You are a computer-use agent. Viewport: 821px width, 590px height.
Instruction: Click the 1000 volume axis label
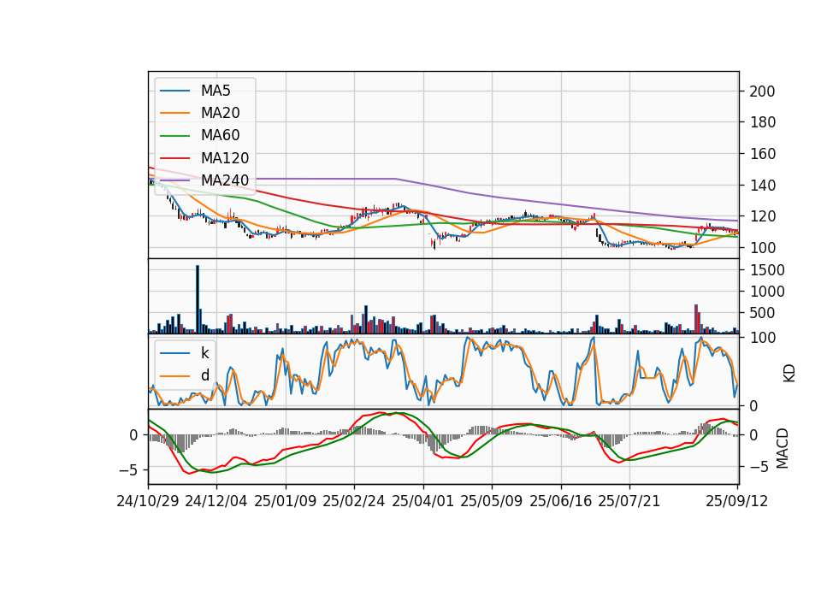(767, 292)
